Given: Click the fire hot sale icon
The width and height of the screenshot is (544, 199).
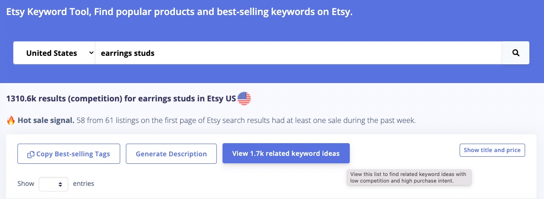Looking at the screenshot, I should tap(11, 121).
